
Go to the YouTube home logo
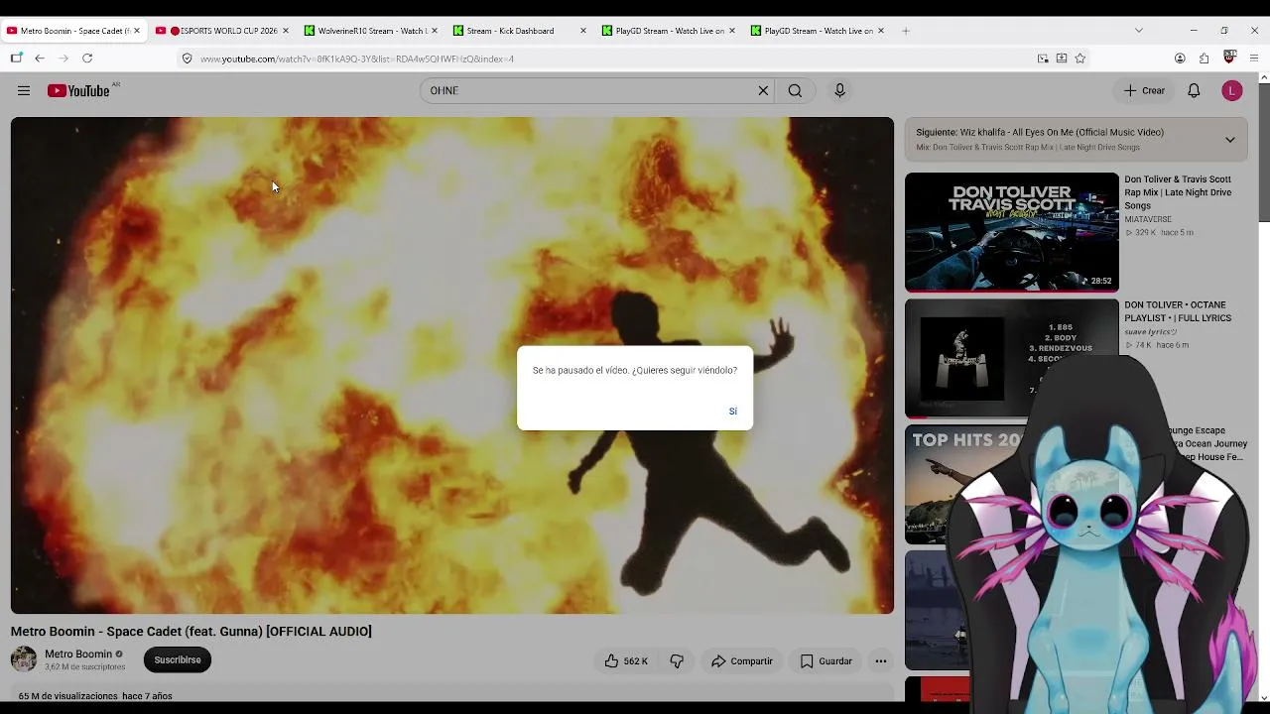point(78,91)
